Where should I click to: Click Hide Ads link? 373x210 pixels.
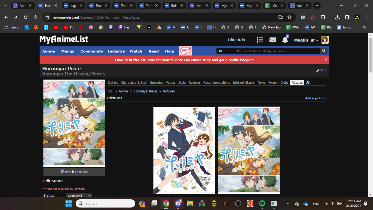click(x=236, y=40)
